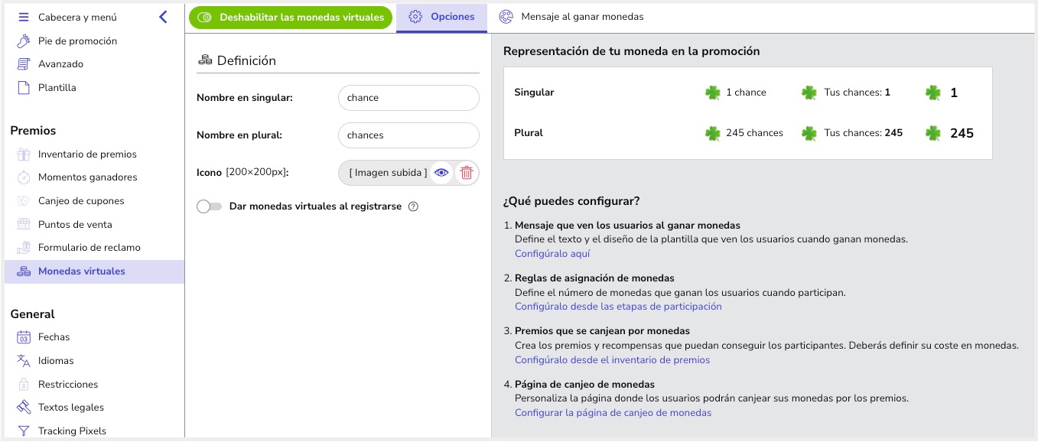Open Tracking Pixels settings icon
Image resolution: width=1038 pixels, height=442 pixels.
[x=24, y=431]
